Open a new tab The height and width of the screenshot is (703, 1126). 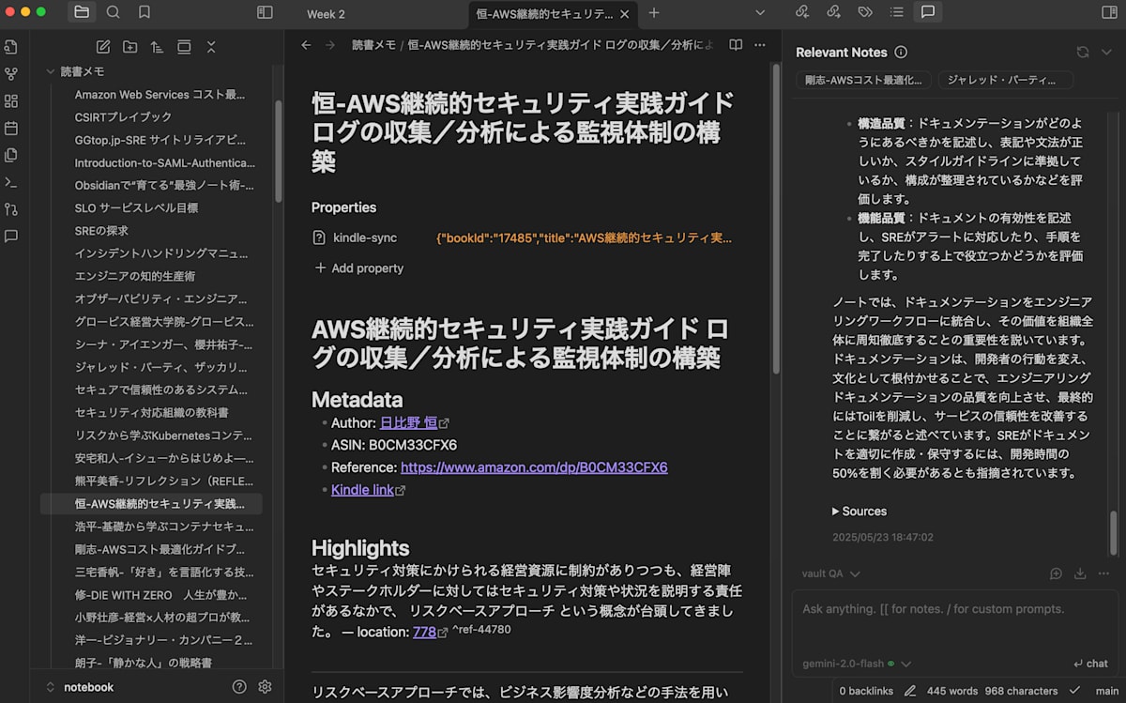tap(654, 13)
